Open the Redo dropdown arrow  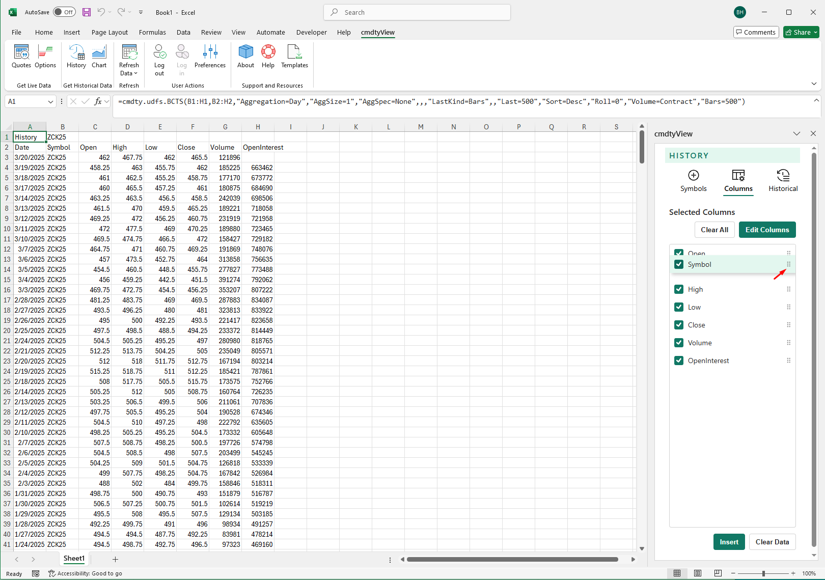tap(130, 12)
